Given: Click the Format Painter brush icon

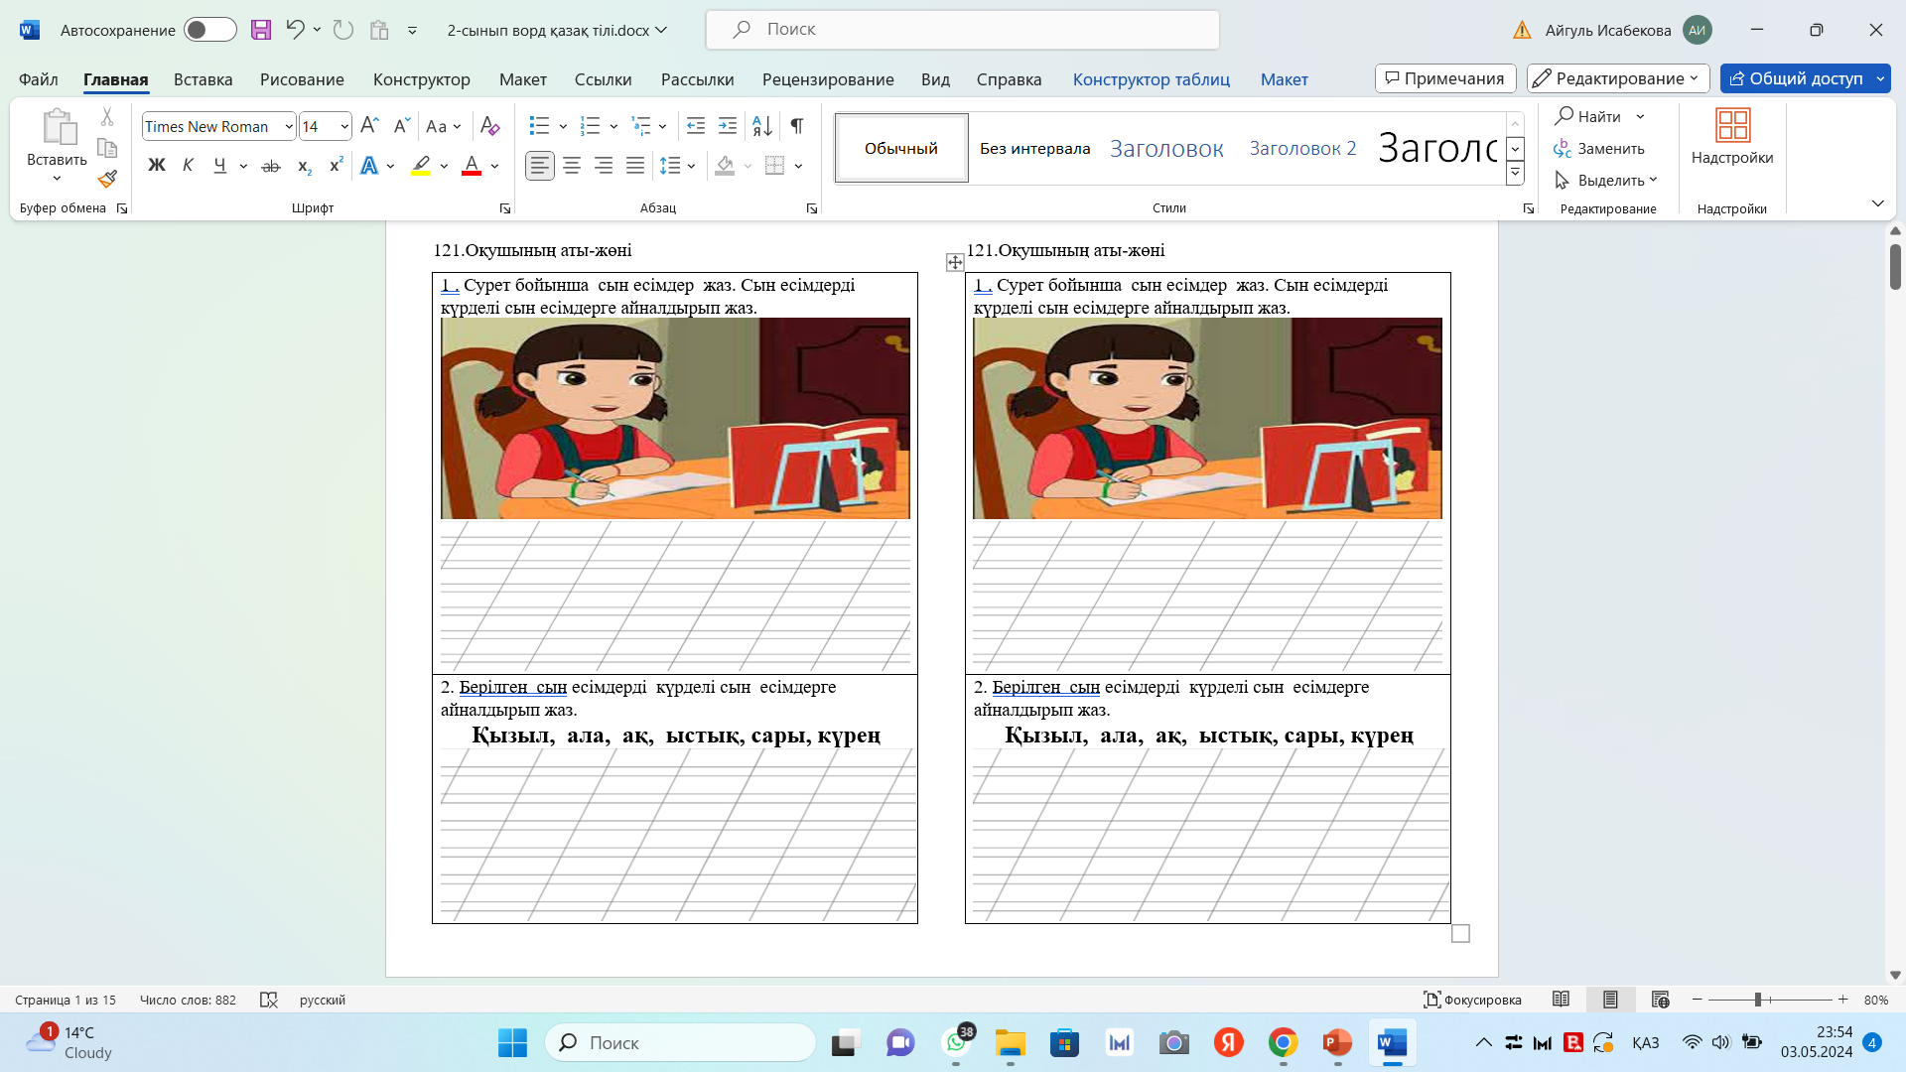Looking at the screenshot, I should (x=107, y=180).
